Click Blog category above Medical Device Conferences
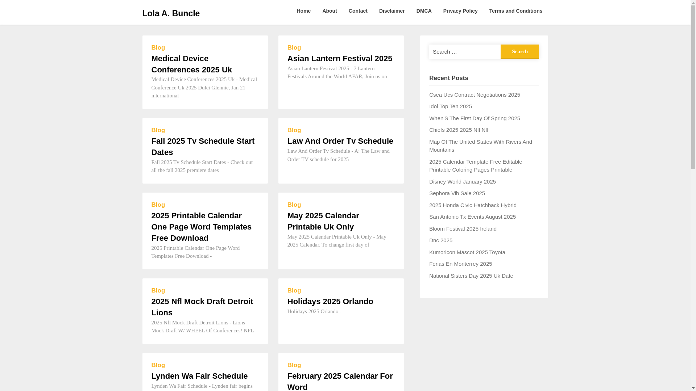The width and height of the screenshot is (696, 391). pos(158,48)
